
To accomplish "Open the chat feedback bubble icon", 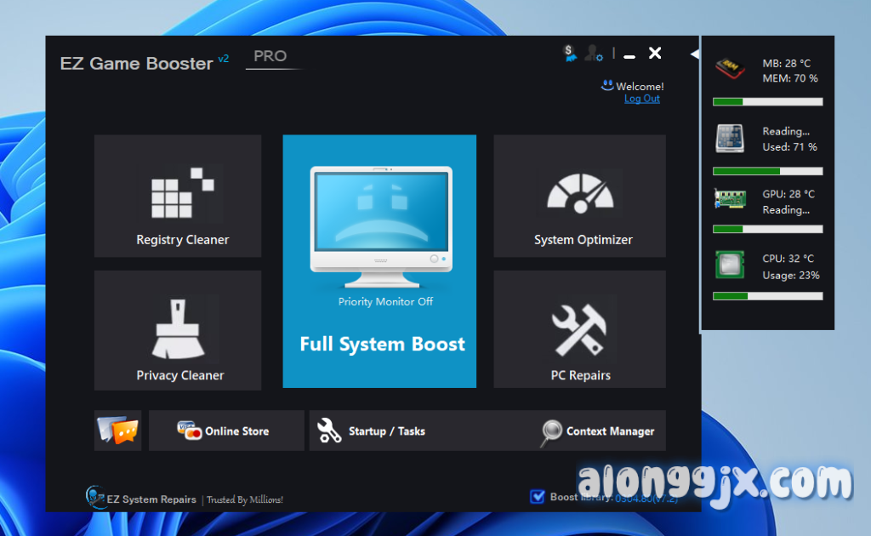I will 117,431.
